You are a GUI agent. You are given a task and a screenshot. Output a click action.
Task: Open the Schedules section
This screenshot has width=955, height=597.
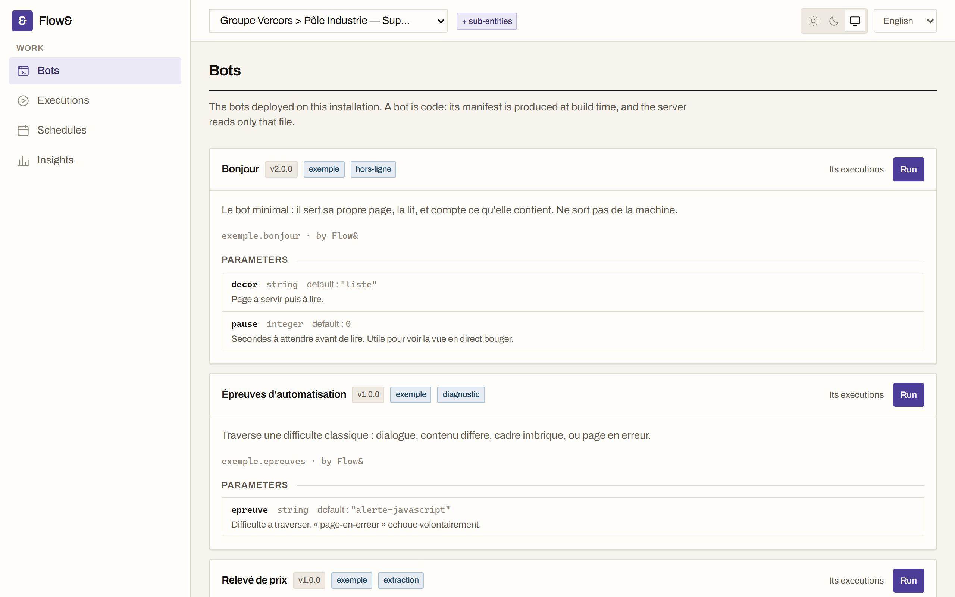pos(95,130)
